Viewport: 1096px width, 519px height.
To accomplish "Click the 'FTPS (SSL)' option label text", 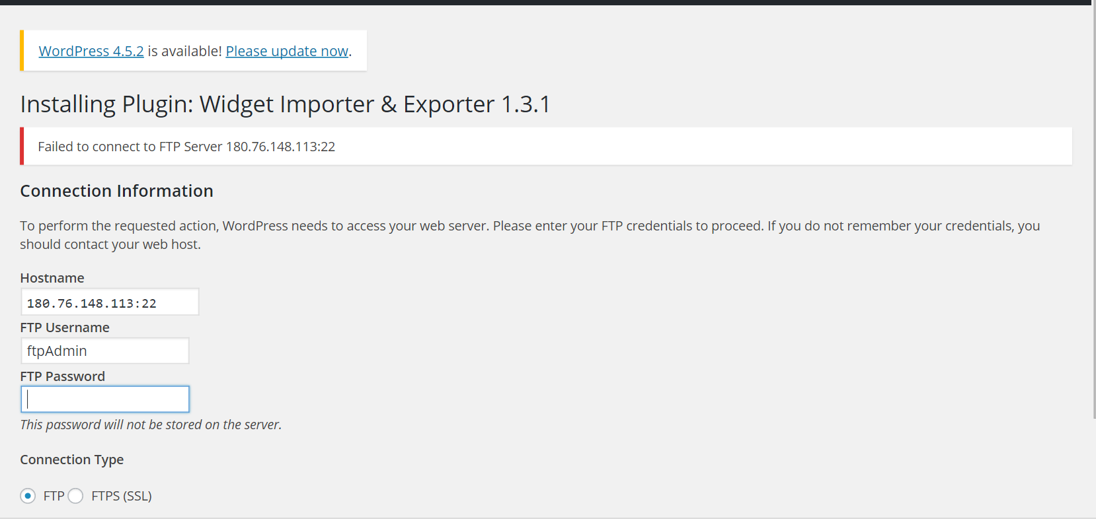I will click(x=122, y=496).
